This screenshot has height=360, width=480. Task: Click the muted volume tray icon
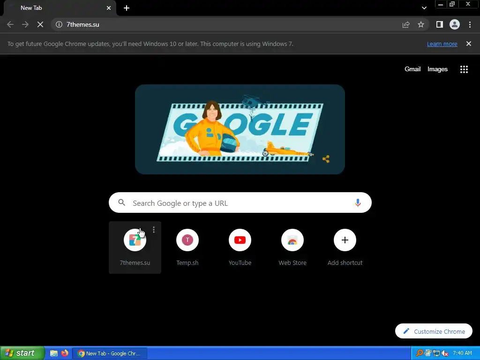[x=445, y=353]
